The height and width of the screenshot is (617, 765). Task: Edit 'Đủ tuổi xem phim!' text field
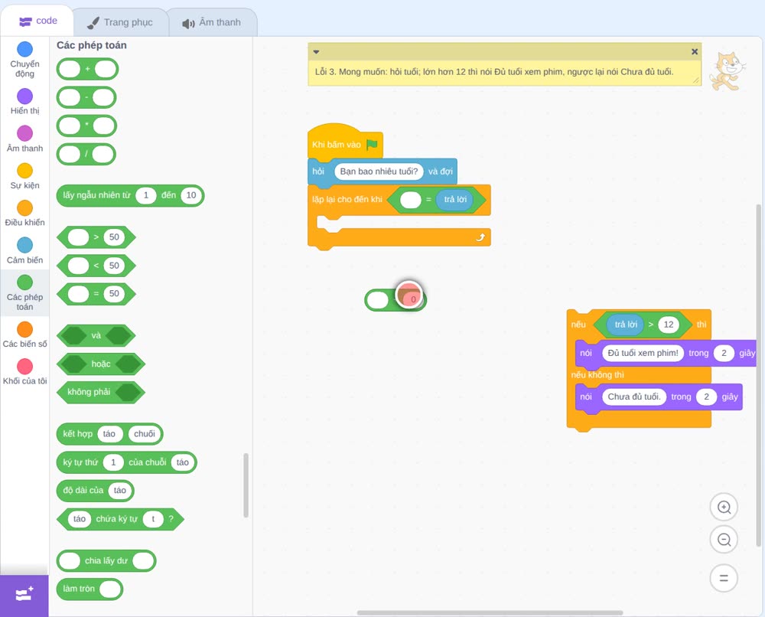[643, 353]
